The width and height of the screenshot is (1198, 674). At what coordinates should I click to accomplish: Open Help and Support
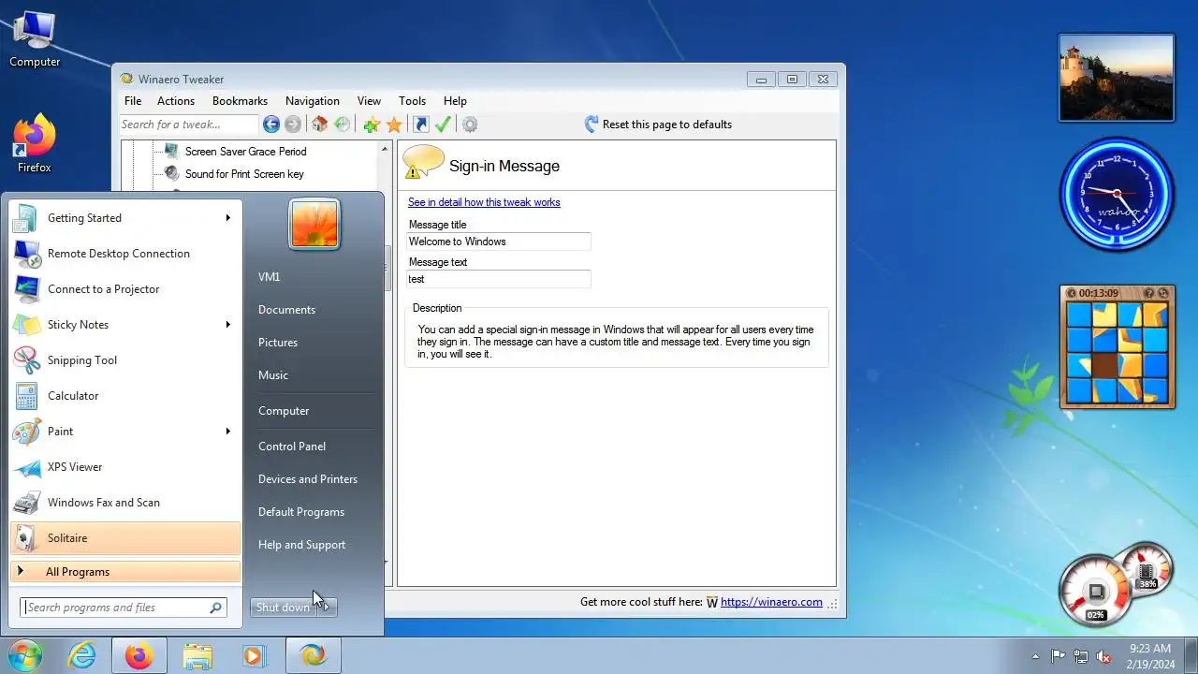(301, 545)
